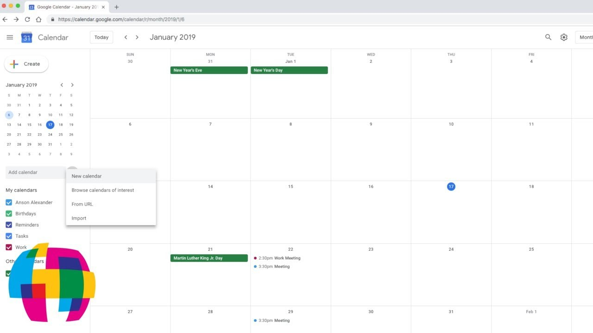Toggle the Tasks calendar checkbox
The image size is (593, 333).
(x=9, y=236)
